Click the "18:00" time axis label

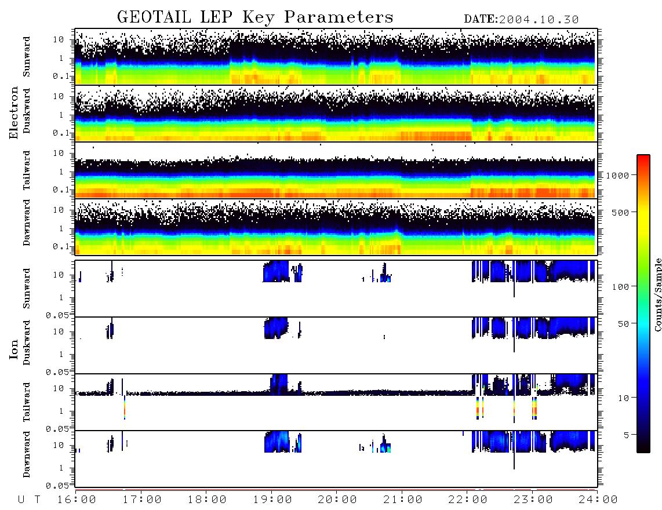pyautogui.click(x=207, y=500)
